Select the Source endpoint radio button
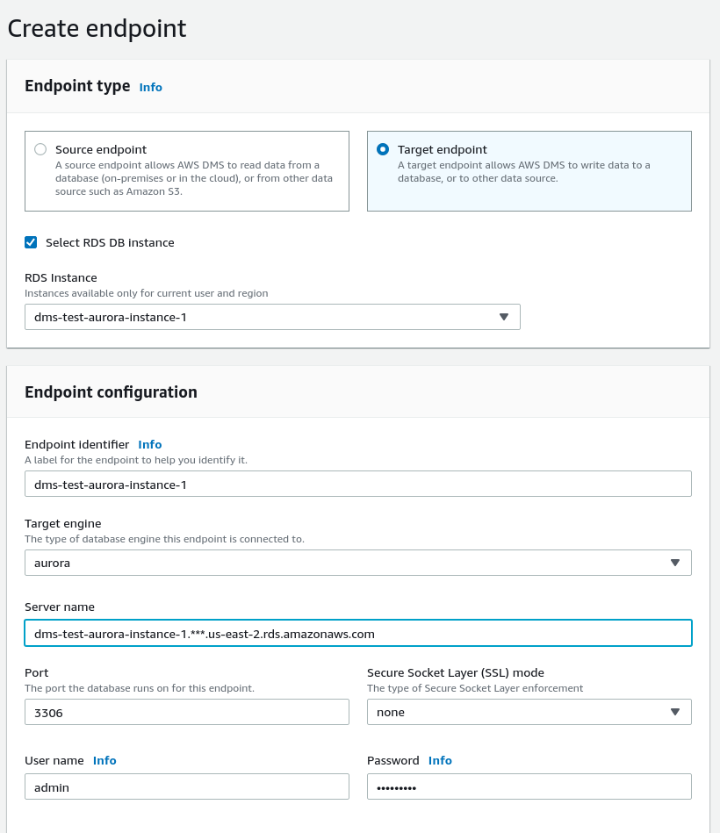 (x=40, y=149)
